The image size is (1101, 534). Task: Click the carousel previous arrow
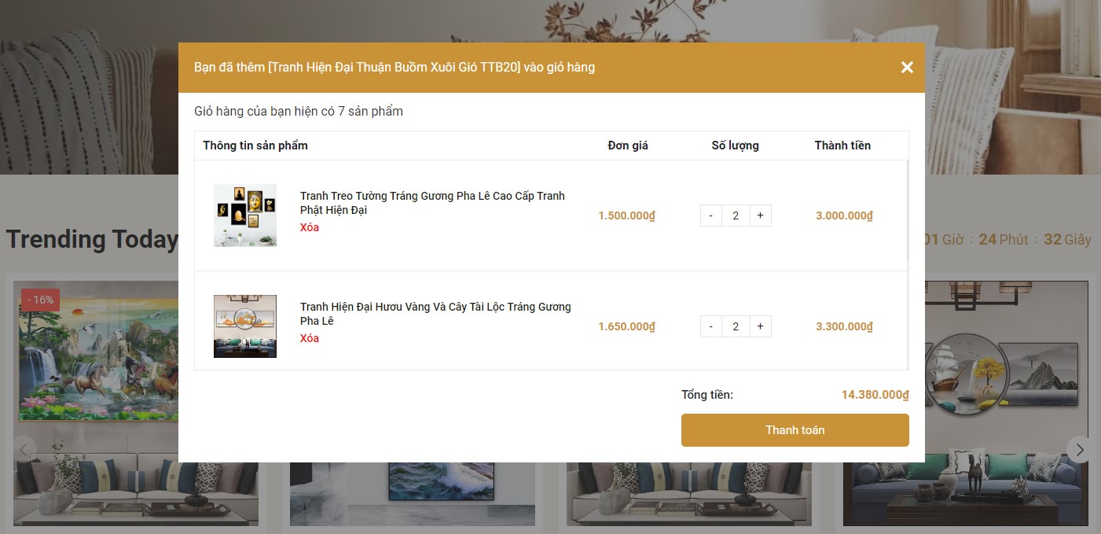click(24, 450)
